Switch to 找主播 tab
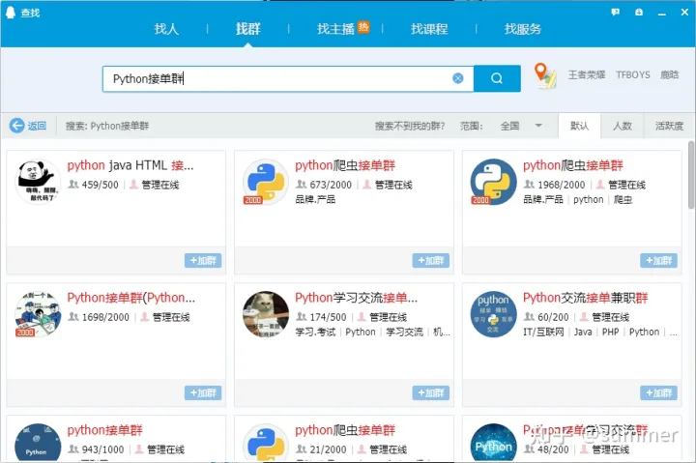 [x=336, y=29]
